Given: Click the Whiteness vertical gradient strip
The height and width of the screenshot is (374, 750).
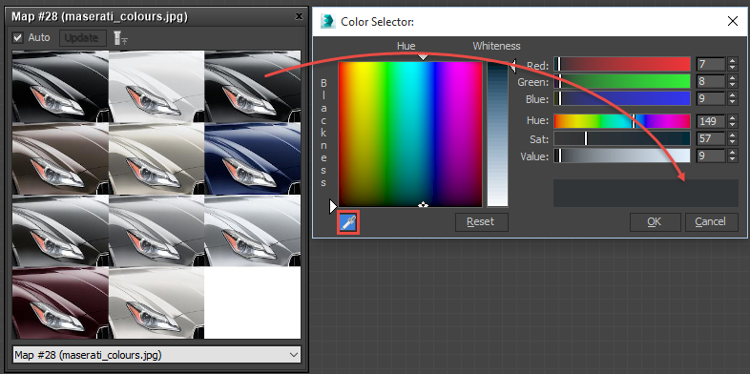Looking at the screenshot, I should coord(497,135).
